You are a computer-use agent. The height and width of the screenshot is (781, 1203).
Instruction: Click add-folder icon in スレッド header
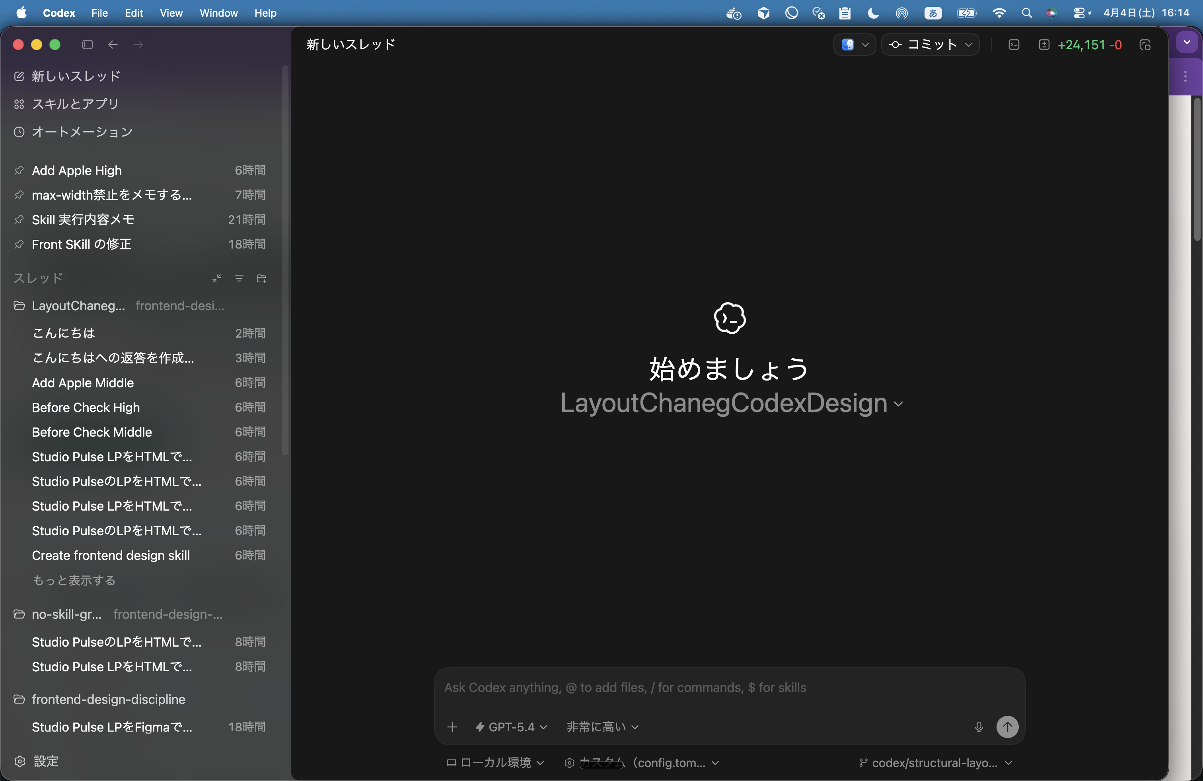pyautogui.click(x=261, y=278)
